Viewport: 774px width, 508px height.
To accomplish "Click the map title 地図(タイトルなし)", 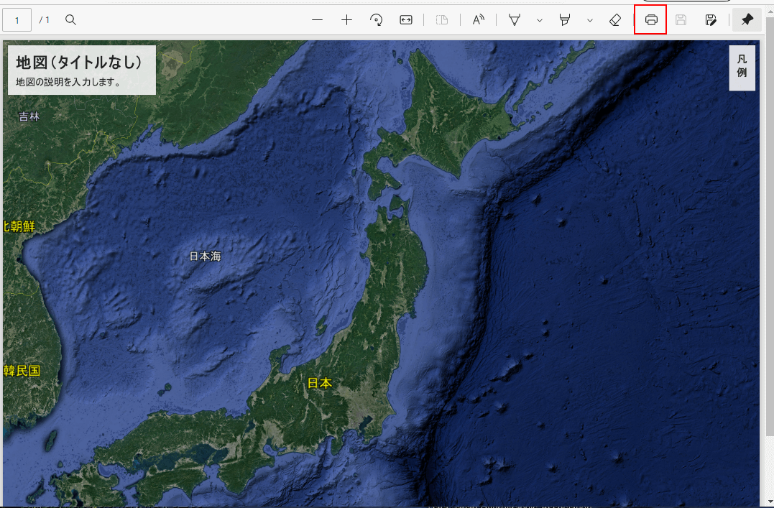I will [x=79, y=63].
